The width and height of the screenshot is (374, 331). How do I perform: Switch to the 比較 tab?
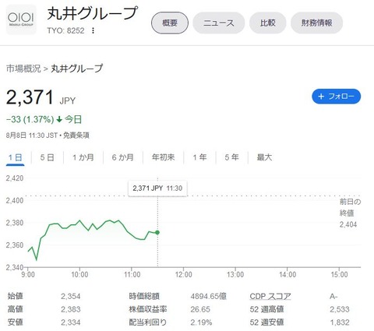tap(268, 23)
